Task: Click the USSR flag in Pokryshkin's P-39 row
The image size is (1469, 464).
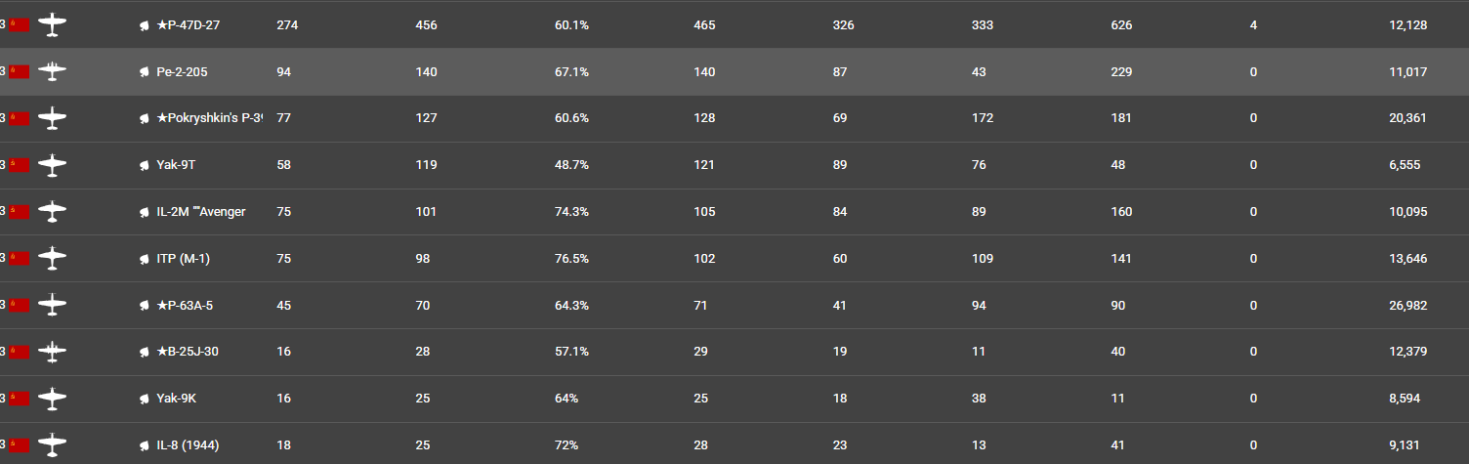Action: tap(20, 119)
